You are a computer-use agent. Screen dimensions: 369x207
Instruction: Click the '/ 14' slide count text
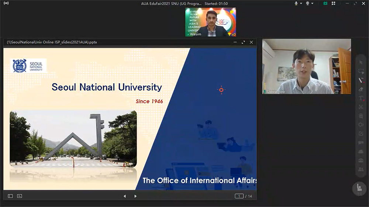pyautogui.click(x=248, y=196)
